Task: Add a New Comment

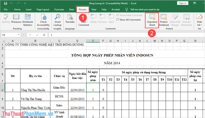Action: point(84,20)
